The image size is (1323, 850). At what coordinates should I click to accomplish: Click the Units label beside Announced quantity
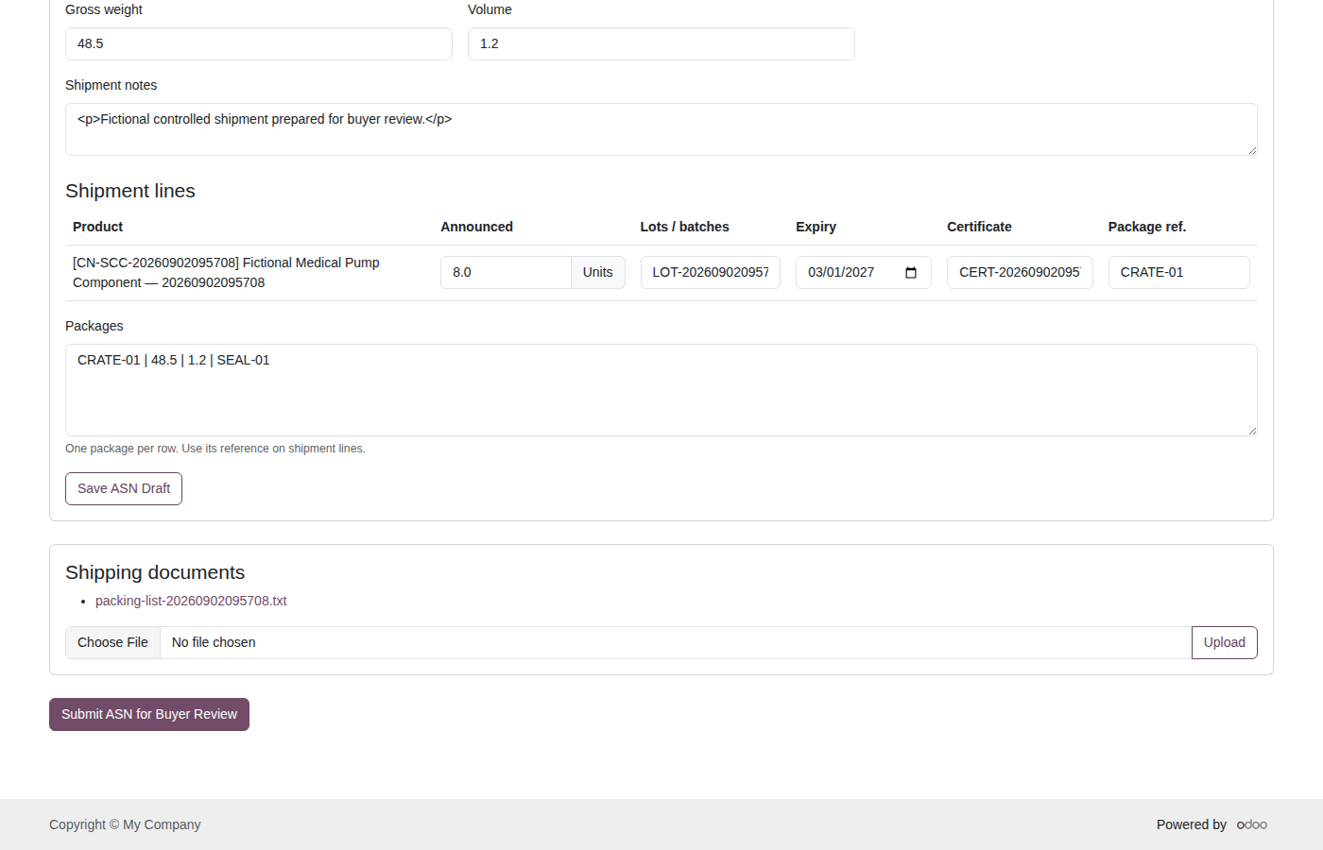coord(598,272)
